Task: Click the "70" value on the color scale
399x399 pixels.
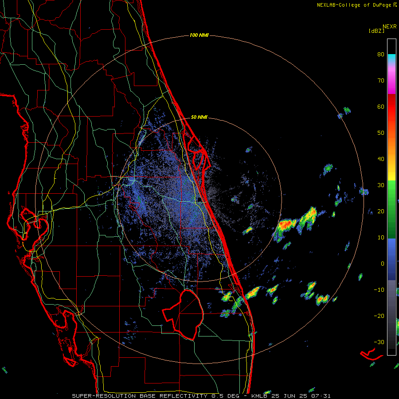Action: click(x=381, y=80)
